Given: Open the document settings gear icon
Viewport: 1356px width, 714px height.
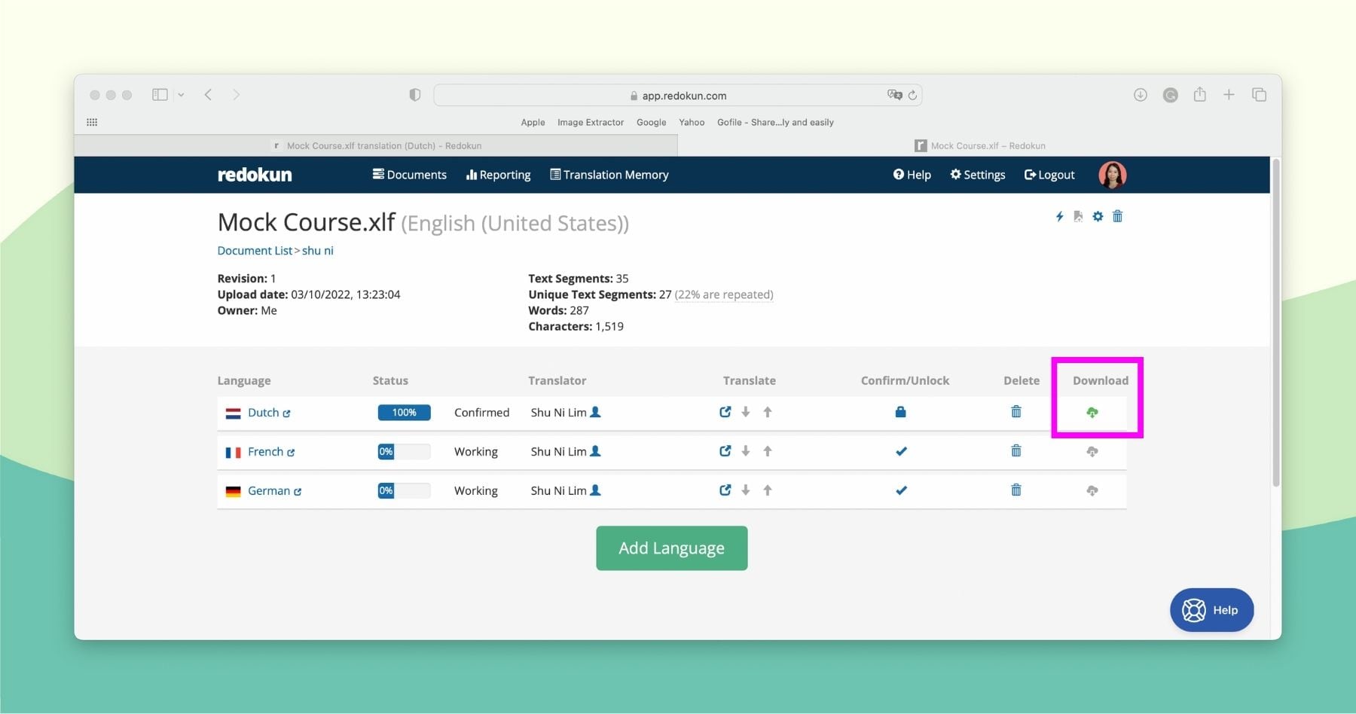Looking at the screenshot, I should coord(1098,216).
